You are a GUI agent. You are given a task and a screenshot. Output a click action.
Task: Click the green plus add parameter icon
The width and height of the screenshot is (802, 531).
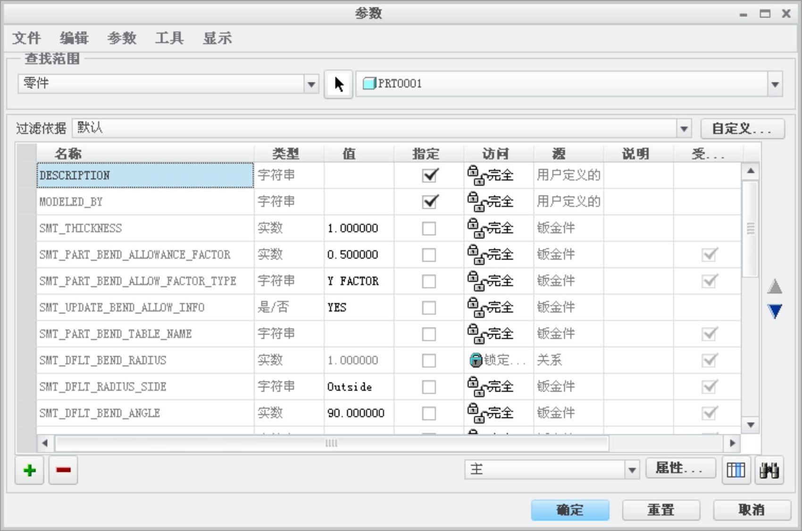[x=29, y=470]
